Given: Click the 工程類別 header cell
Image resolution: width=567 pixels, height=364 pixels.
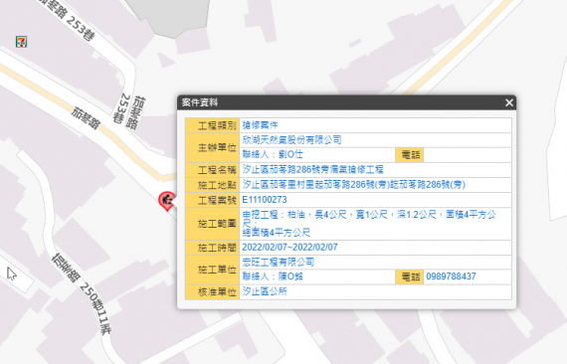Looking at the screenshot, I should point(212,125).
